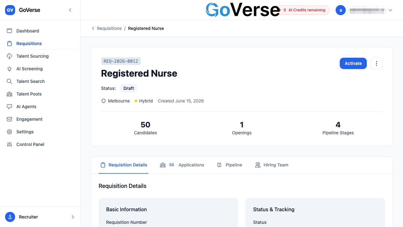The width and height of the screenshot is (403, 227).
Task: Click the AI Screening lightbulb icon
Action: [9, 69]
